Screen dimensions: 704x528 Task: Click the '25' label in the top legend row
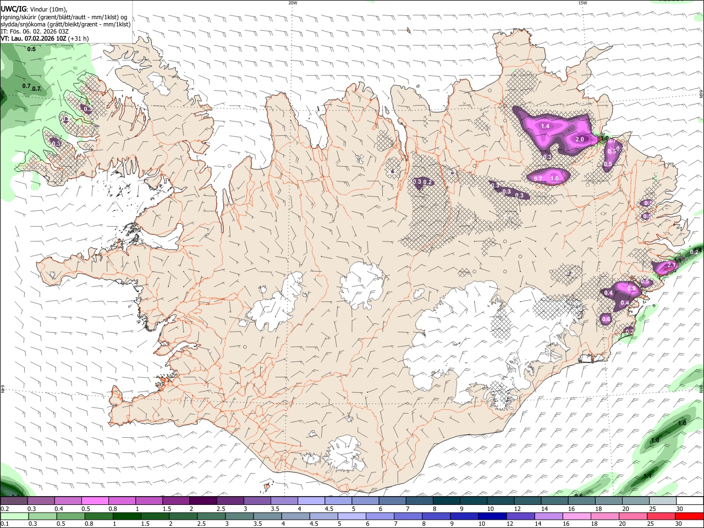click(x=653, y=509)
